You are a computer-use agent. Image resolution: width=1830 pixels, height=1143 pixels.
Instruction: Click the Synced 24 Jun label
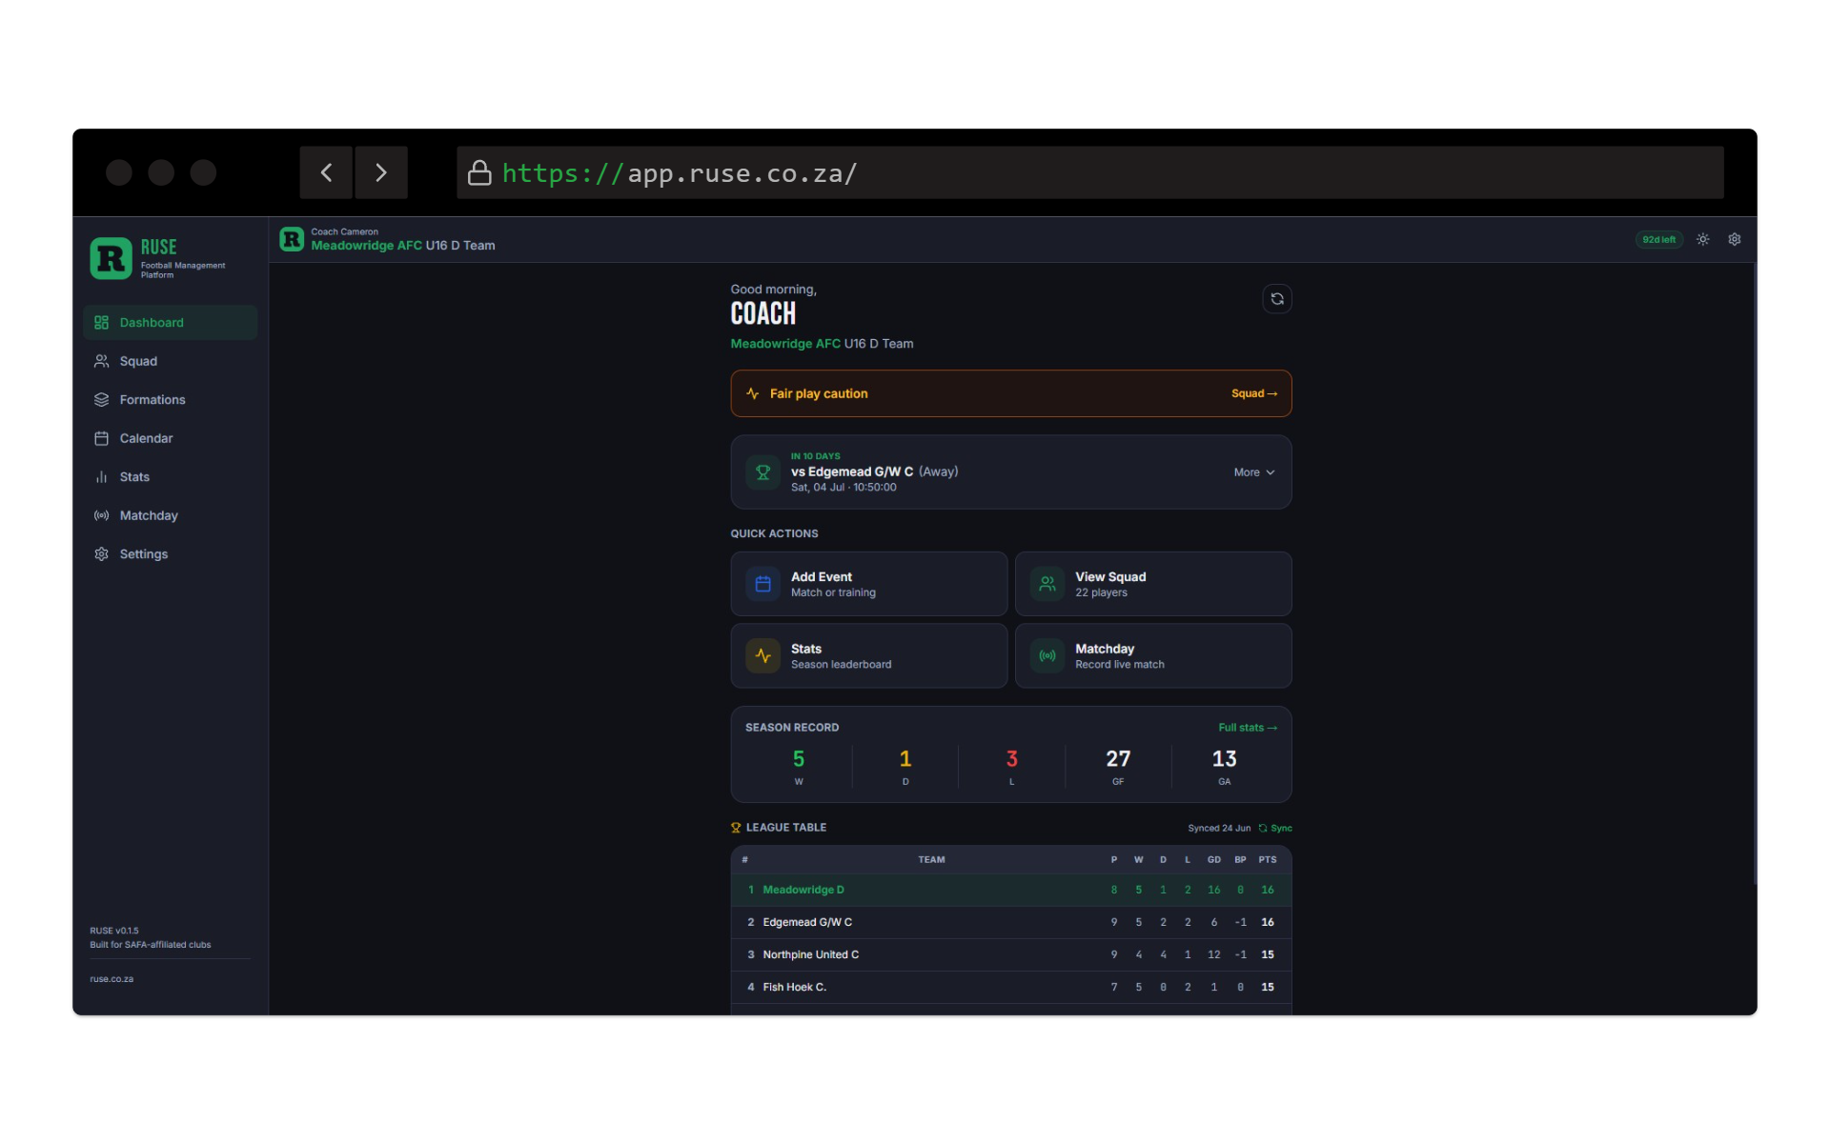[1219, 829]
